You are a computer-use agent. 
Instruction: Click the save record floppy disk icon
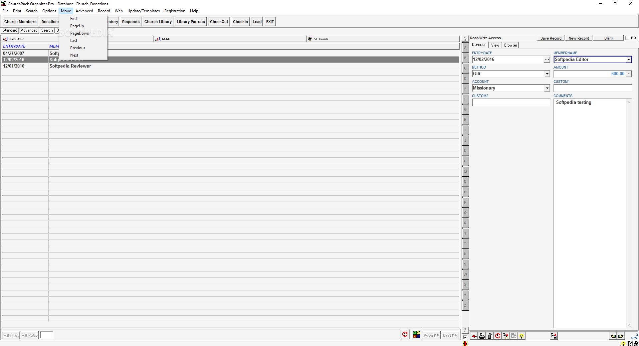tap(554, 336)
